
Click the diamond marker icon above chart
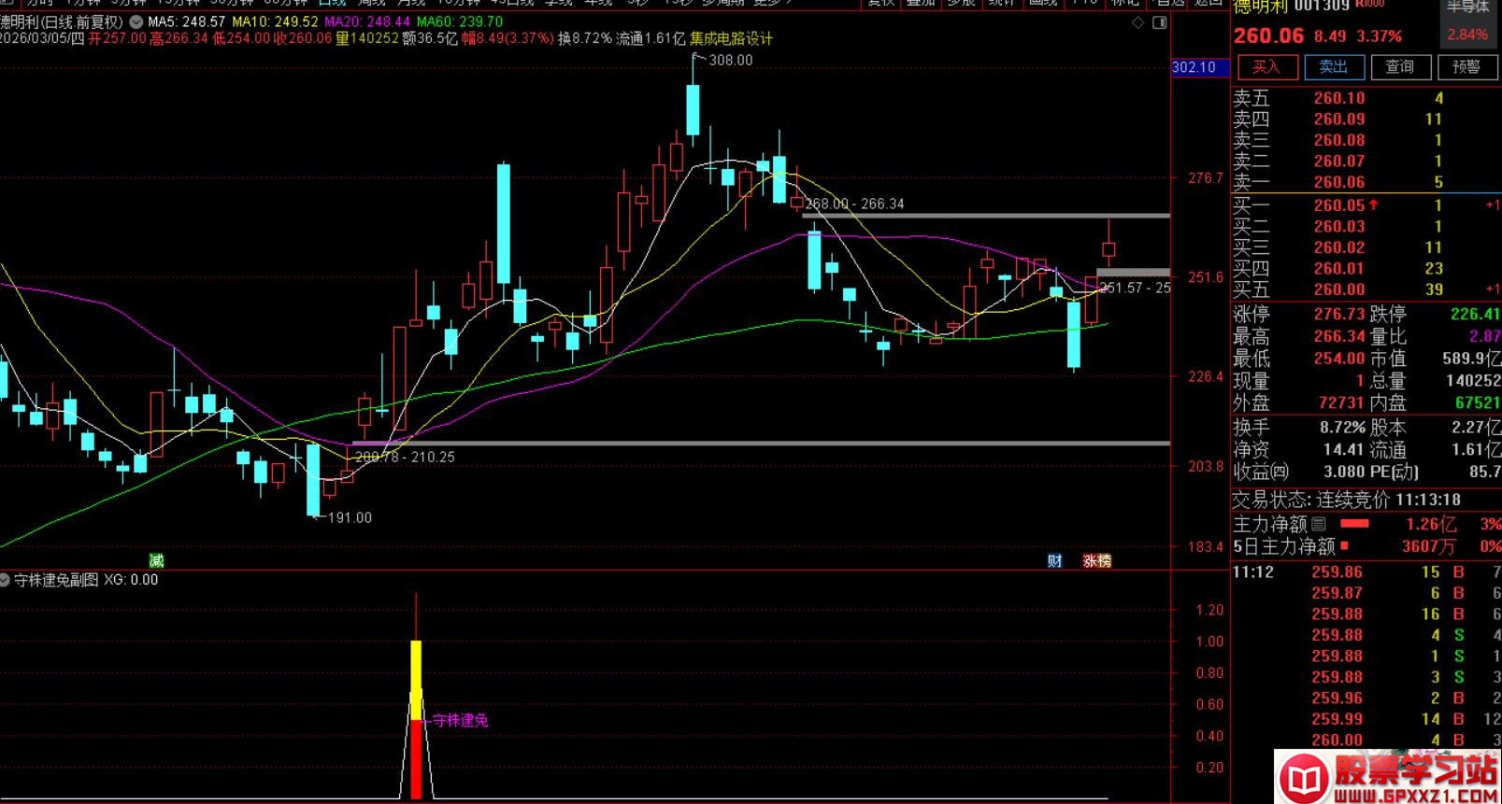[x=1137, y=22]
